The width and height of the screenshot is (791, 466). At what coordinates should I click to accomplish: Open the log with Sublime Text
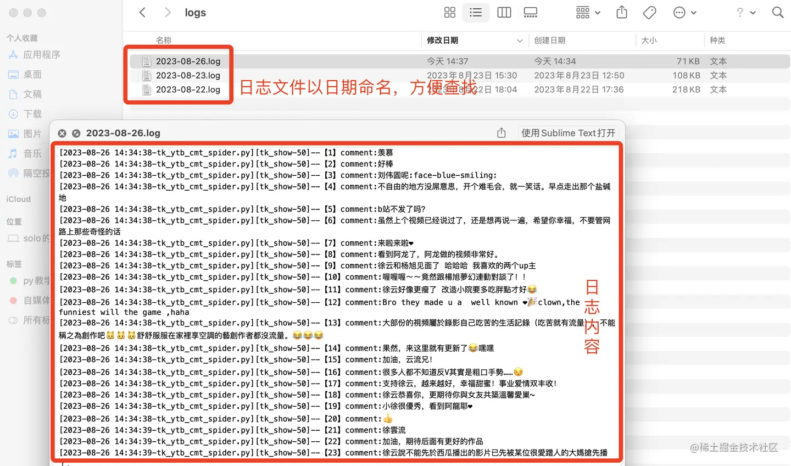(x=568, y=132)
